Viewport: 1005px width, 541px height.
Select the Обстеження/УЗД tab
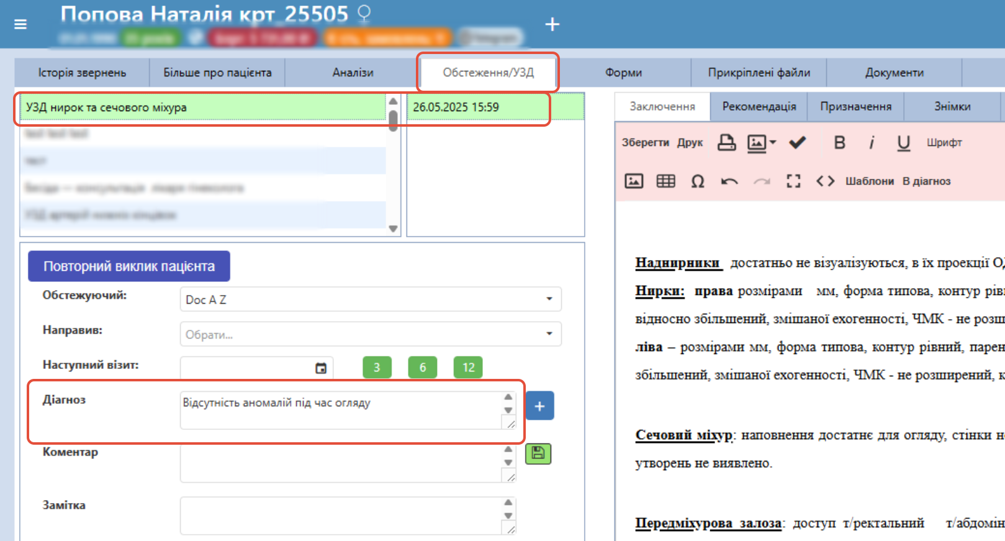[488, 73]
